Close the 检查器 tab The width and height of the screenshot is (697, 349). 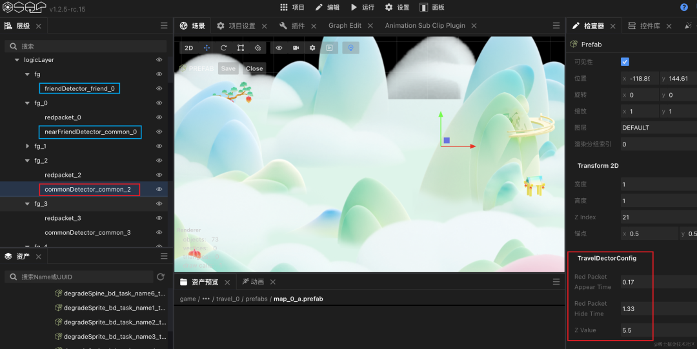pos(613,26)
